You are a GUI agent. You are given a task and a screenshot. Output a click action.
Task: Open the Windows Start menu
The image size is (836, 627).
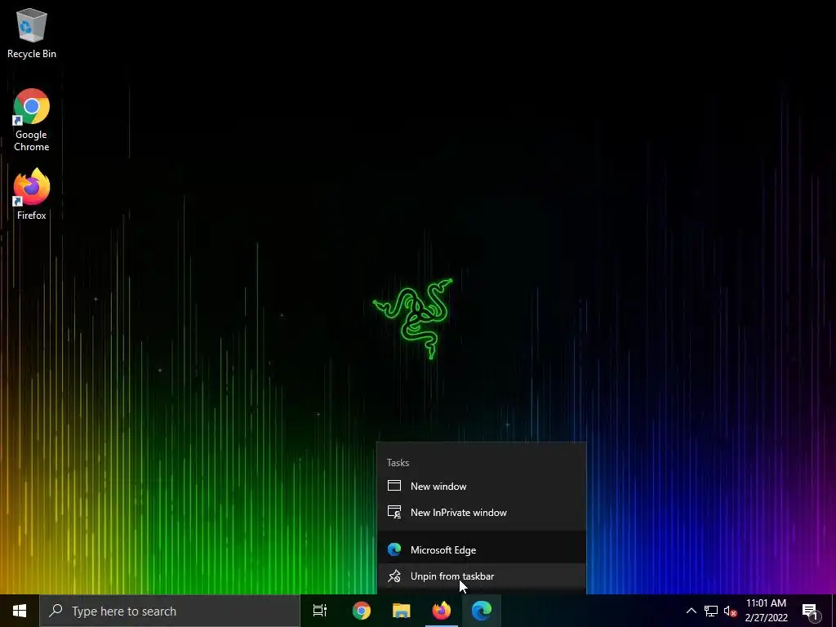point(20,611)
